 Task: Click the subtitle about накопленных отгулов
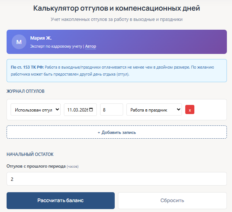pyautogui.click(x=117, y=19)
